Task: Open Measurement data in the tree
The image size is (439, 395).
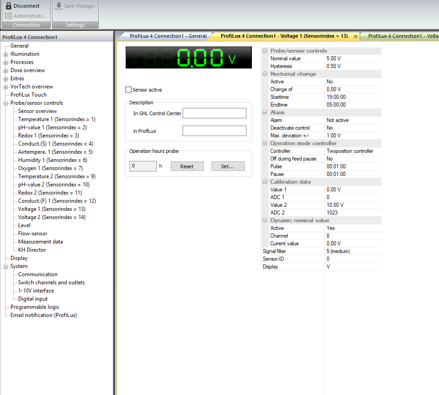Action: point(41,241)
